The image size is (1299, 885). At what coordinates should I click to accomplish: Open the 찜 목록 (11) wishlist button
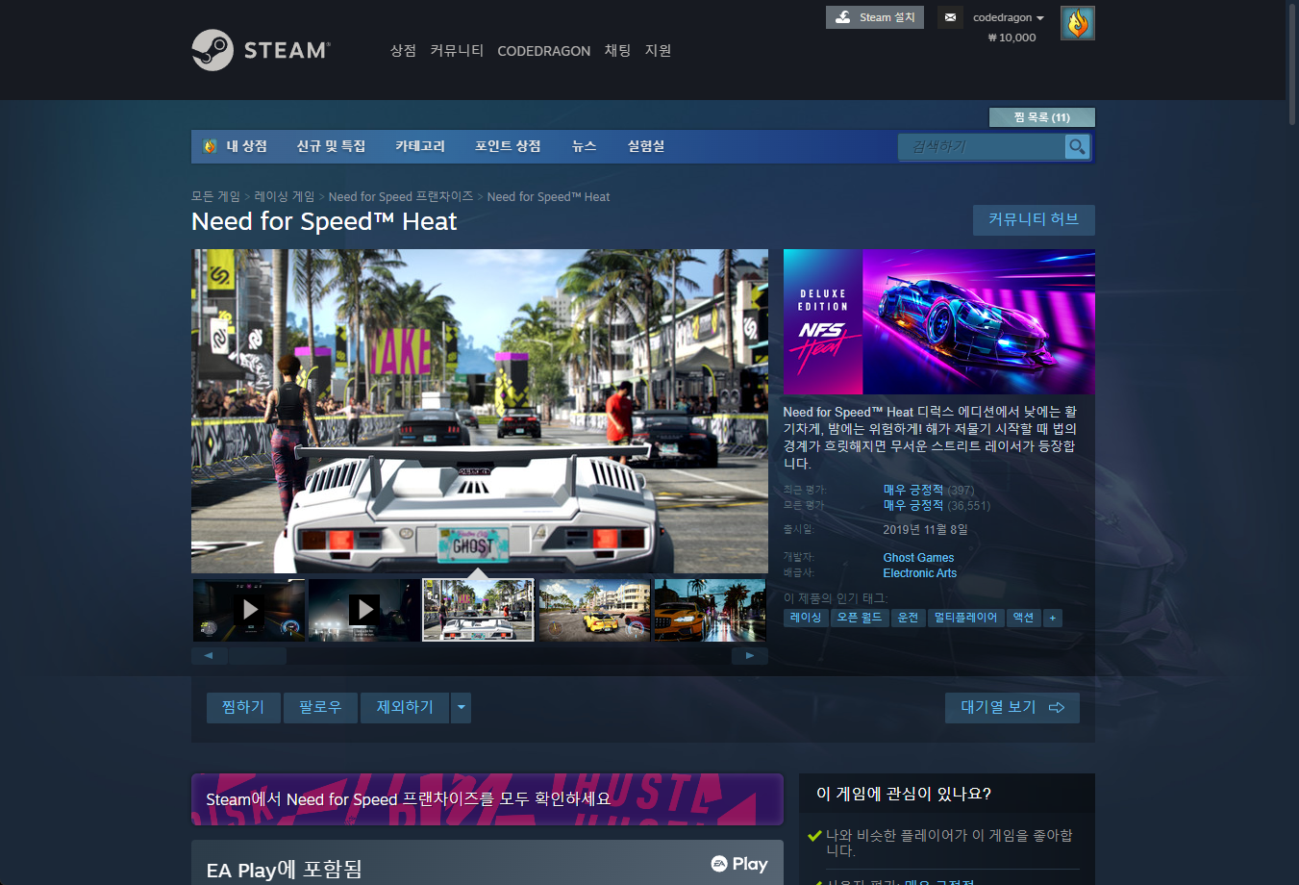(x=1041, y=117)
